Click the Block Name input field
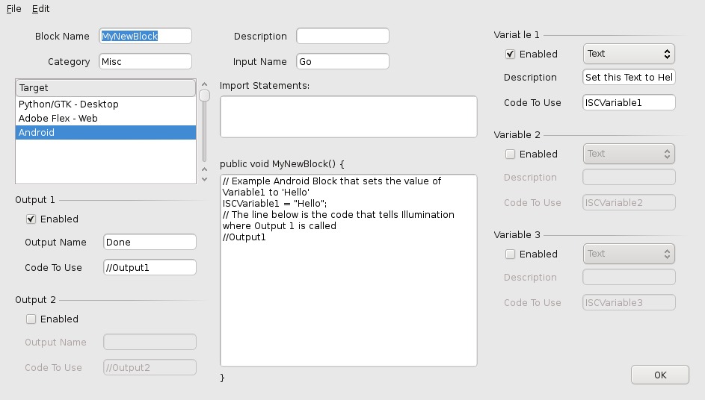The height and width of the screenshot is (400, 705). (x=145, y=36)
